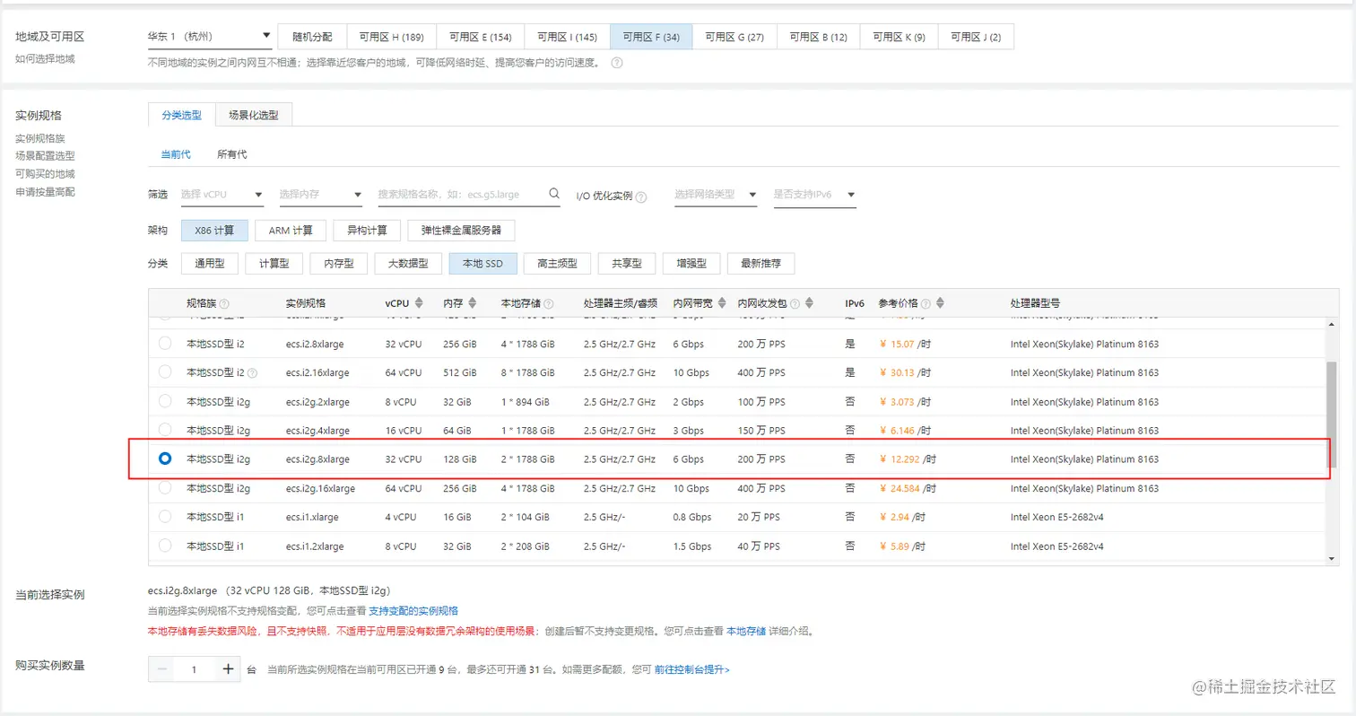Select the ecs.i2g.2xlarge radio button
The width and height of the screenshot is (1356, 716).
point(165,401)
